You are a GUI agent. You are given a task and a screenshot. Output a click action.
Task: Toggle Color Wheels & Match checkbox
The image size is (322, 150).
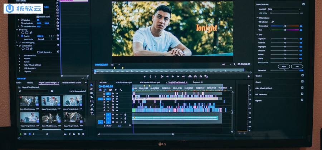pos(302,88)
